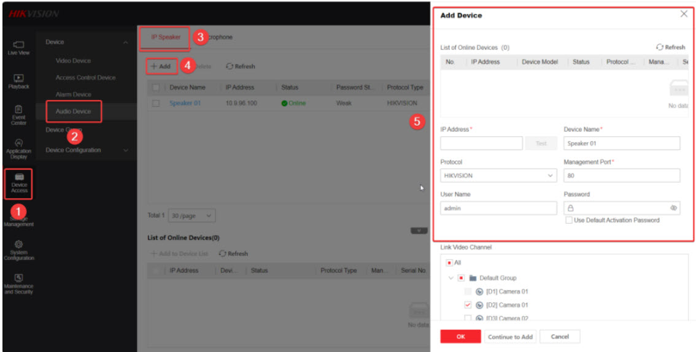Uncheck the [D2] Camera 01 channel
The height and width of the screenshot is (352, 696).
(x=468, y=305)
